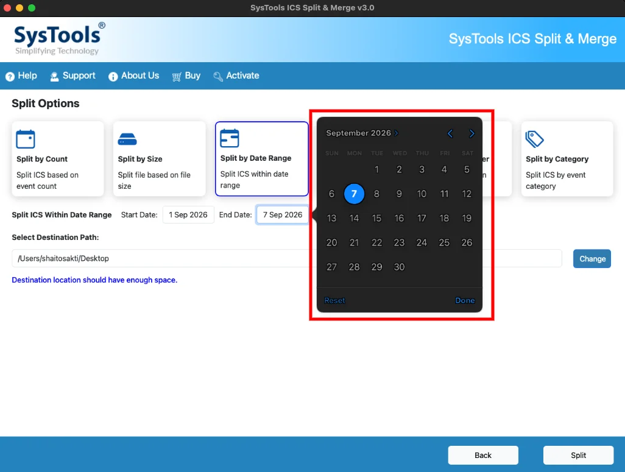Go to next month in calendar

coord(471,133)
